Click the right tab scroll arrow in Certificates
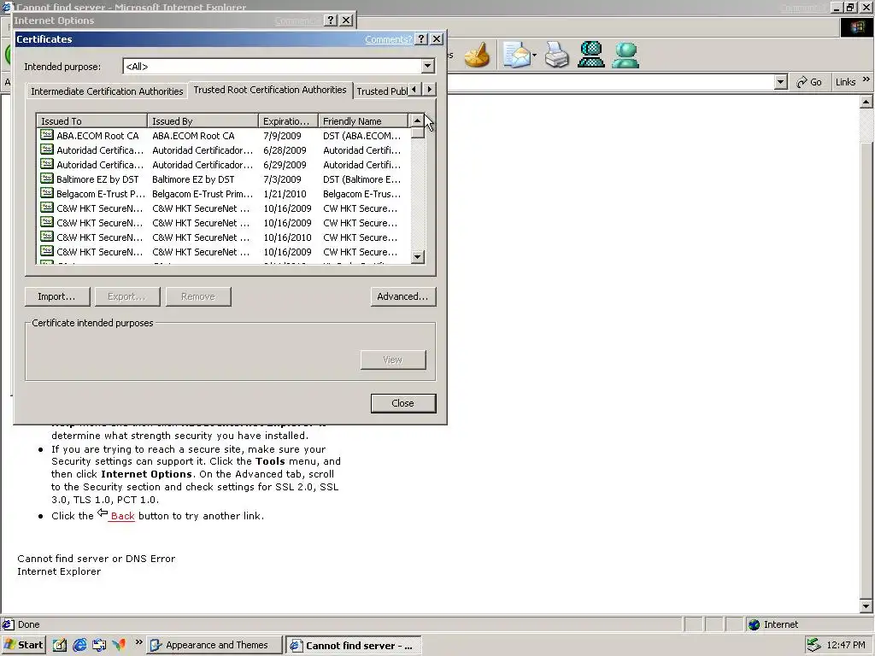The image size is (875, 656). (429, 89)
